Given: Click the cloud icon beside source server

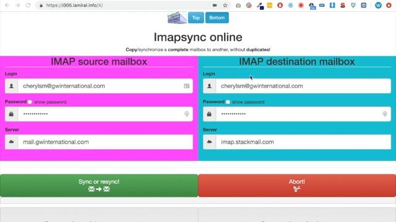Looking at the screenshot, I should (x=11, y=142).
